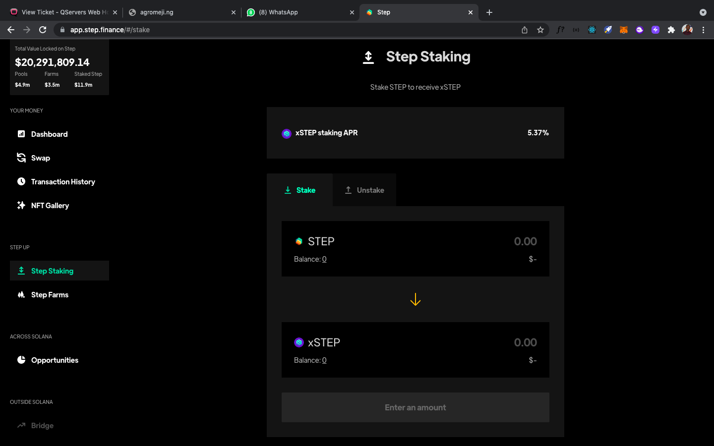Open Transaction History page
The height and width of the screenshot is (446, 714).
(59, 181)
